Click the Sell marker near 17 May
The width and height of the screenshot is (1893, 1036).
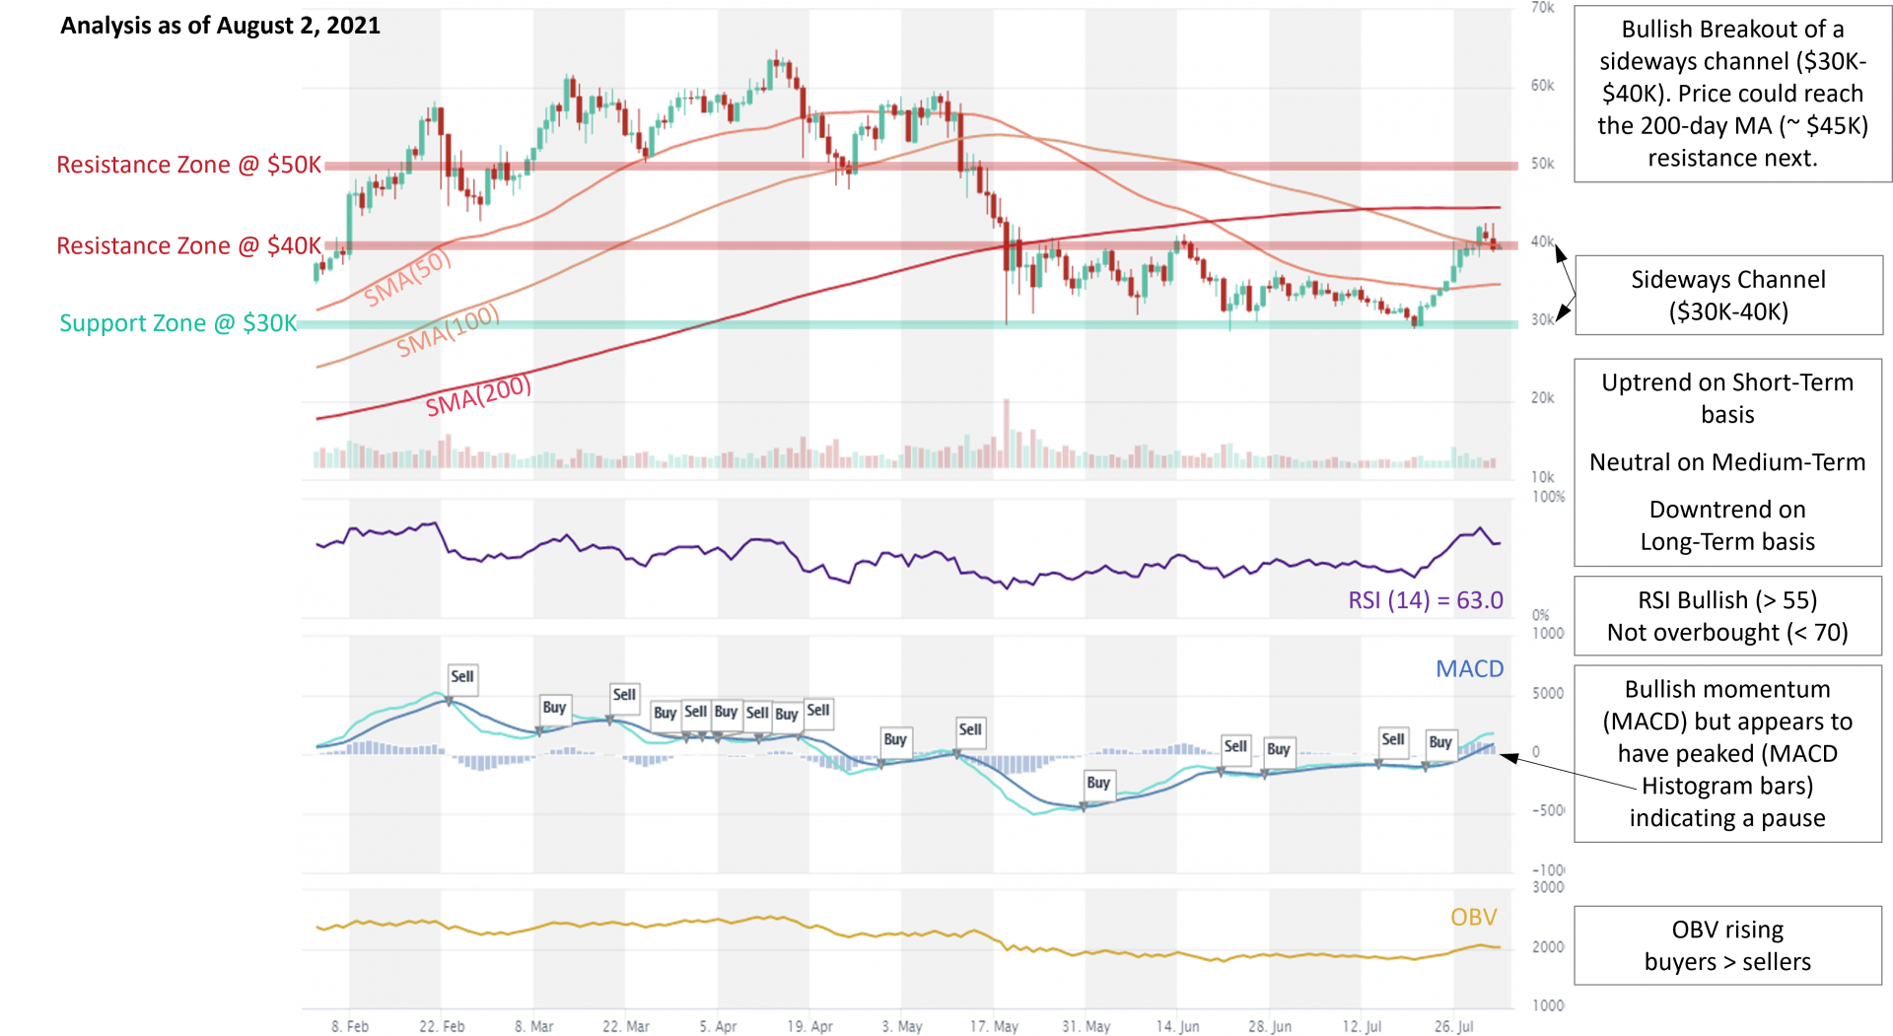970,729
